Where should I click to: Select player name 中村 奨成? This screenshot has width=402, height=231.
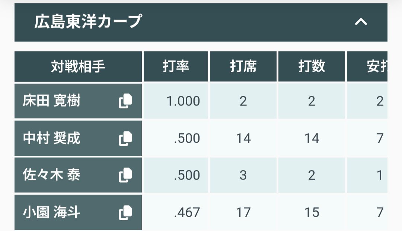(51, 139)
